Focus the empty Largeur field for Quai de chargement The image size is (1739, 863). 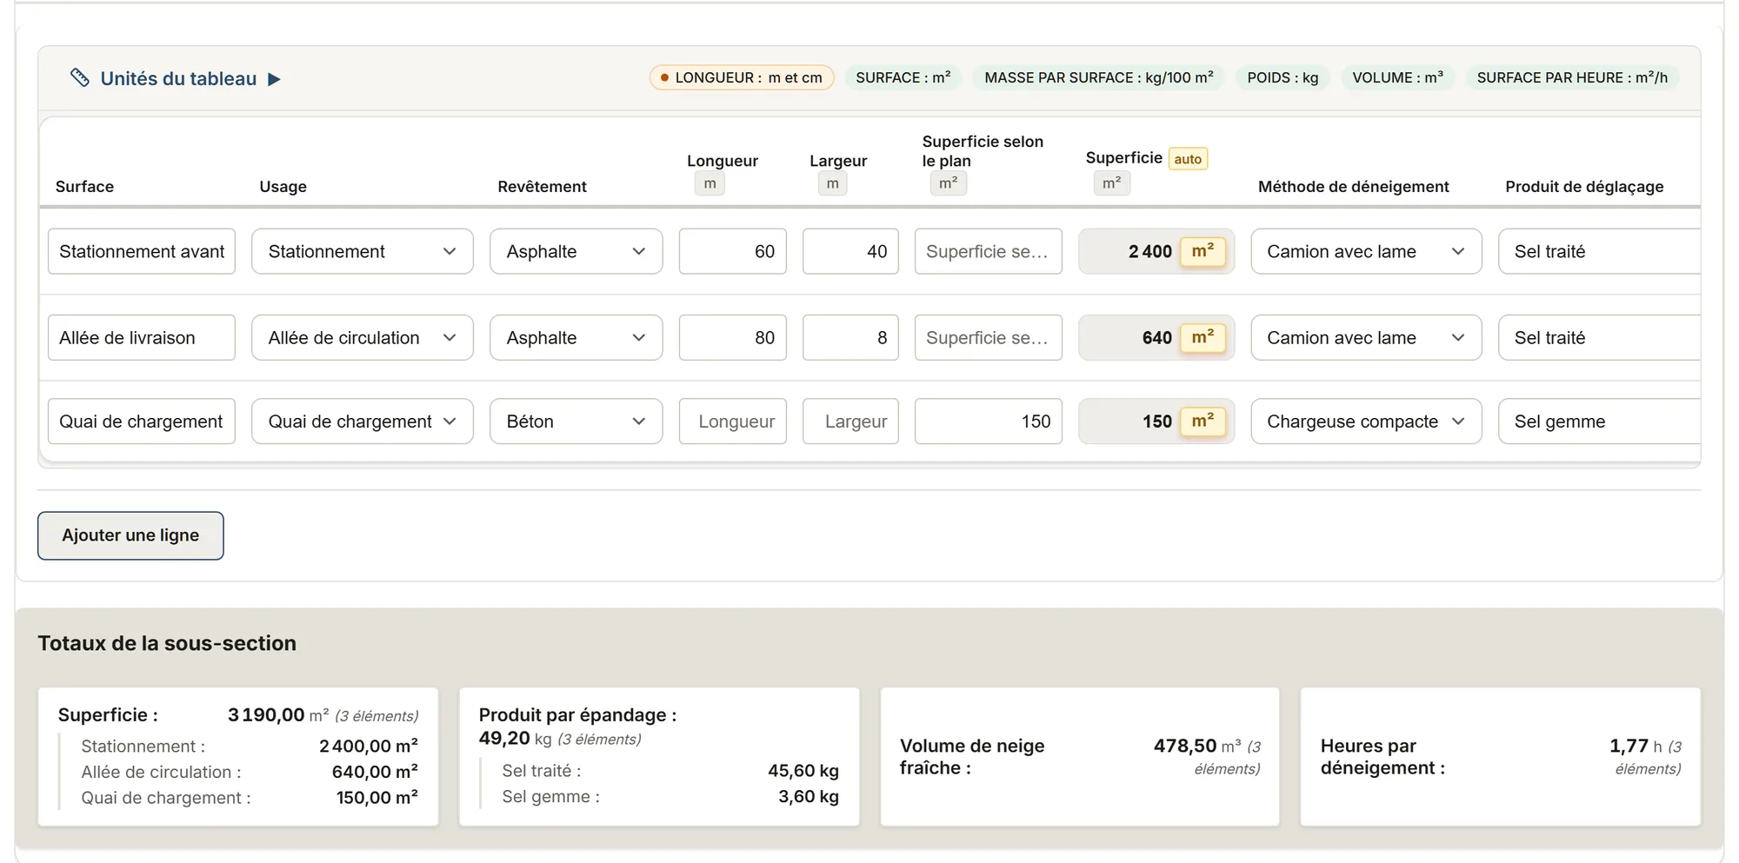pos(850,422)
